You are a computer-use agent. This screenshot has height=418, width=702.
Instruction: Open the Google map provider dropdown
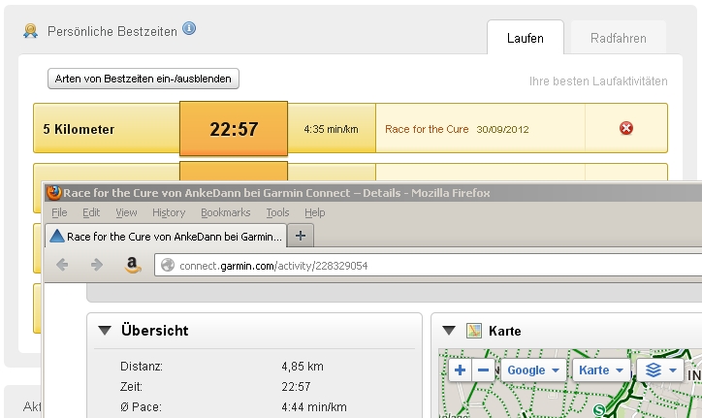(x=533, y=370)
